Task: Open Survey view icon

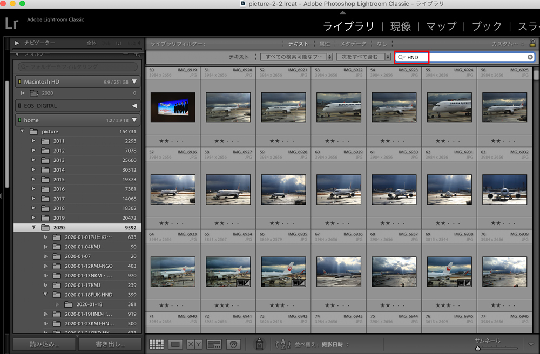Action: [x=214, y=344]
